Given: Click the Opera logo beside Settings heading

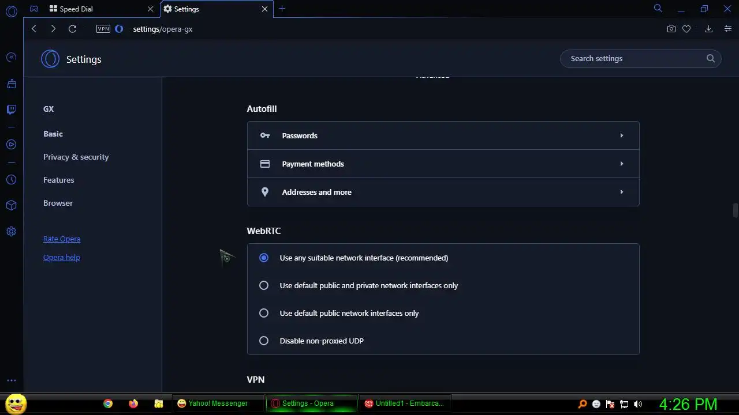Looking at the screenshot, I should click(50, 59).
